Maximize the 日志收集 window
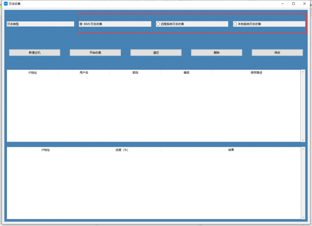 coord(293,4)
